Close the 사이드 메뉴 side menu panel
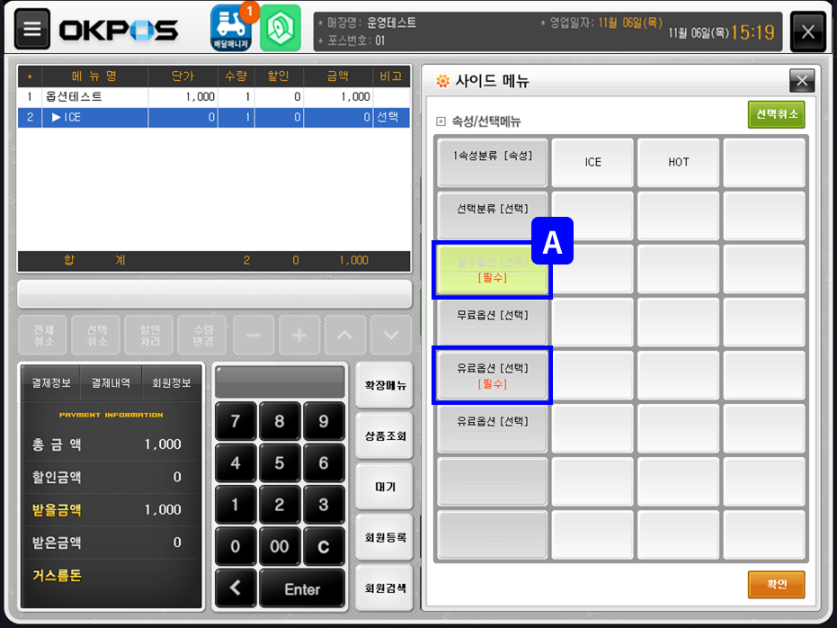This screenshot has height=628, width=837. 801,81
